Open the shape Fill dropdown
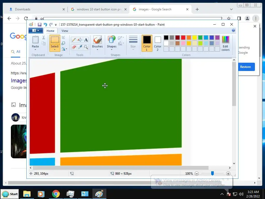Image resolution: width=265 pixels, height=199 pixels. pyautogui.click(x=121, y=44)
